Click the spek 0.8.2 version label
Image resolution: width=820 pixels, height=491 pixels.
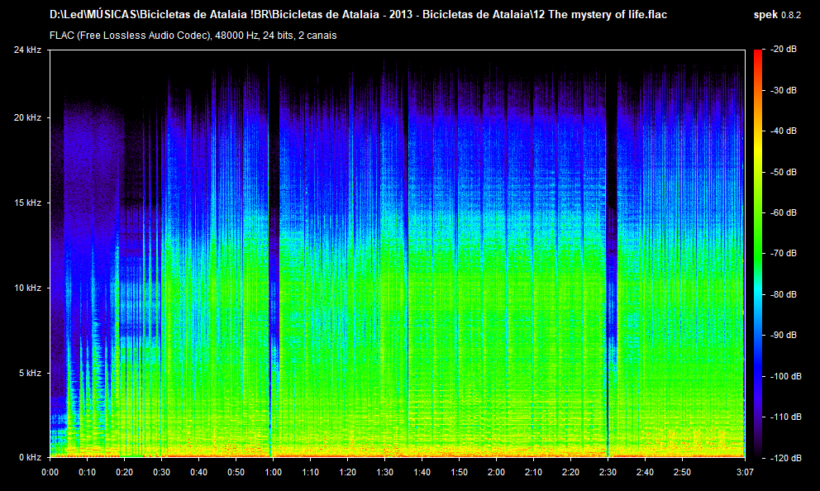pyautogui.click(x=777, y=15)
